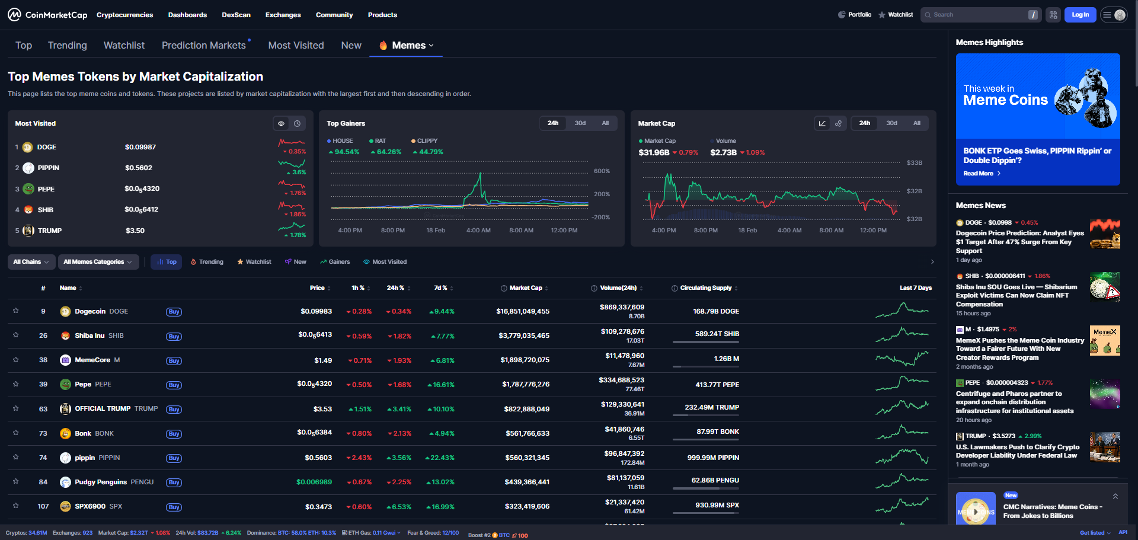Screen dimensions: 1138x540
Task: Open the hamburger profile menu
Action: coord(1114,15)
